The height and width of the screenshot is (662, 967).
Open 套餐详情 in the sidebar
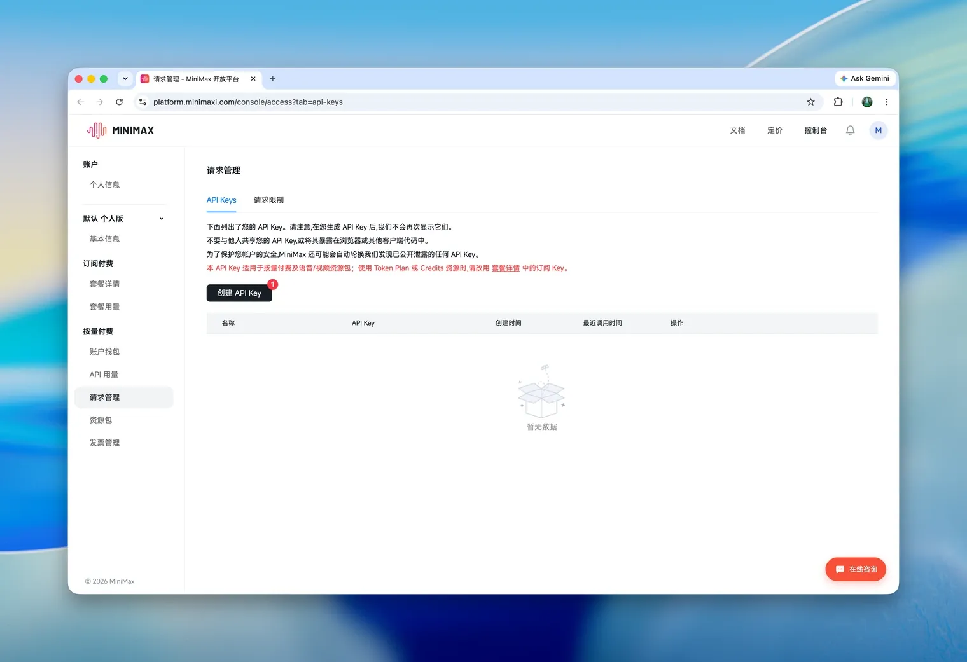click(x=105, y=284)
